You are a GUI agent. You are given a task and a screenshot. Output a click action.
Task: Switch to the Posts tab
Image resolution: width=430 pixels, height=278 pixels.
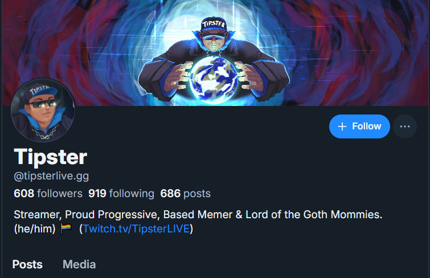click(x=27, y=264)
